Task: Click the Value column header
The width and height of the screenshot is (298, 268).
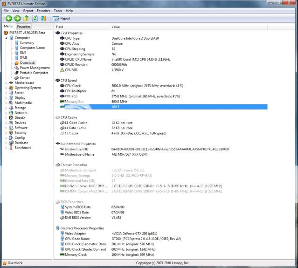Action: (x=188, y=27)
